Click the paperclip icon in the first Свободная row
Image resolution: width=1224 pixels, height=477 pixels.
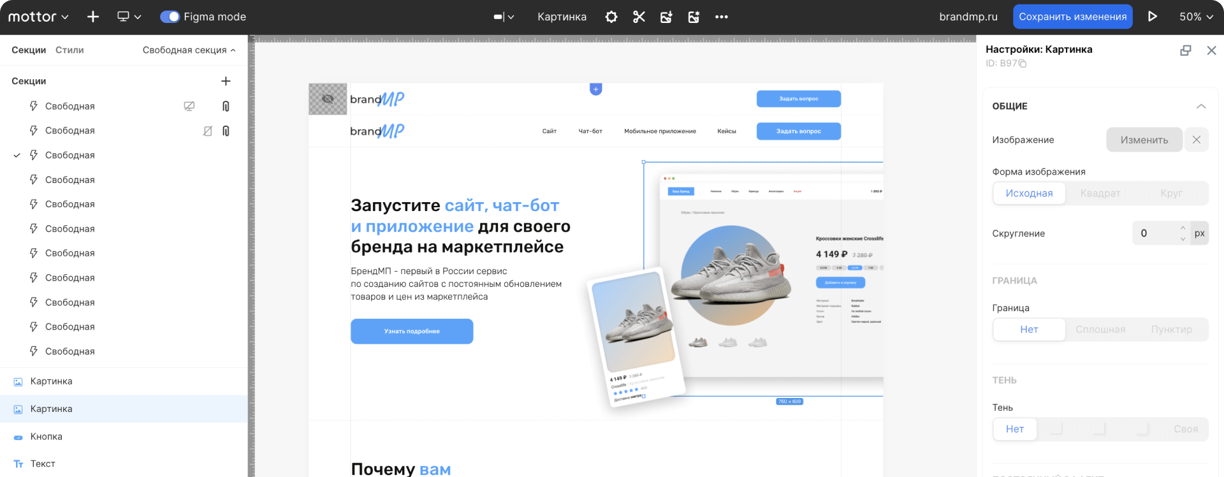(226, 106)
